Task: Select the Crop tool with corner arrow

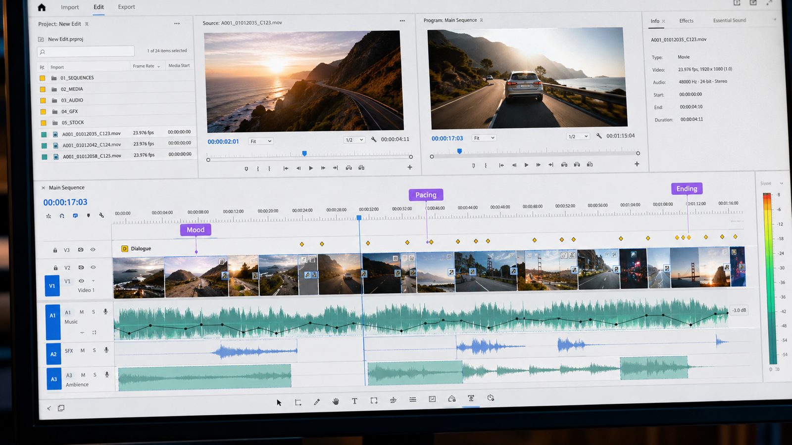Action: [x=298, y=402]
